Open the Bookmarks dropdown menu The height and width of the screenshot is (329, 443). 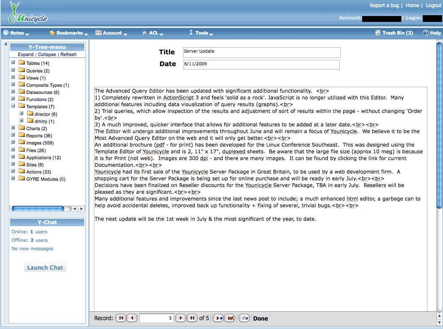point(69,33)
